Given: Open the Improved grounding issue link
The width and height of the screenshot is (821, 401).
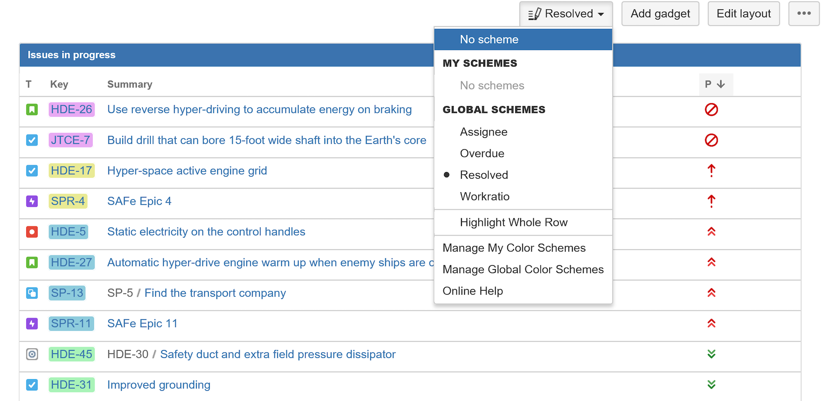Looking at the screenshot, I should click(159, 385).
